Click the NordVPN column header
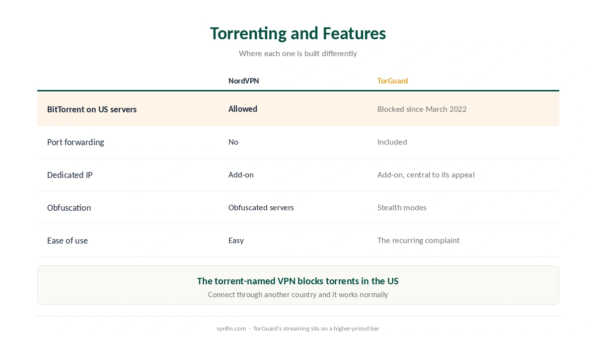Screen dimensions: 596x338 243,81
